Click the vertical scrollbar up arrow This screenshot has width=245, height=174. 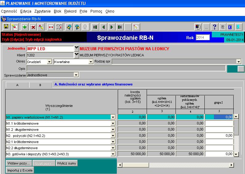tap(236, 116)
